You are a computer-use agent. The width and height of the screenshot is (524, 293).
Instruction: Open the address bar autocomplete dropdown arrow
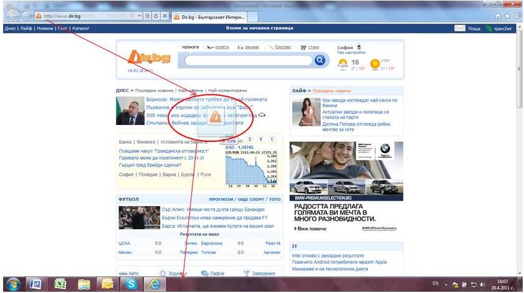[140, 16]
